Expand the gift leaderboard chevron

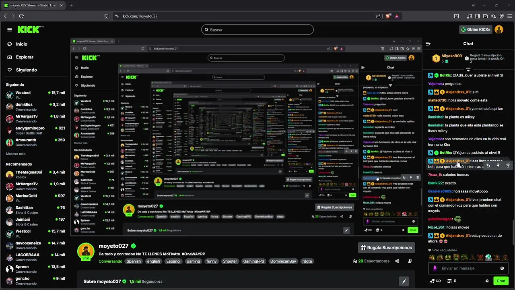[x=468, y=69]
